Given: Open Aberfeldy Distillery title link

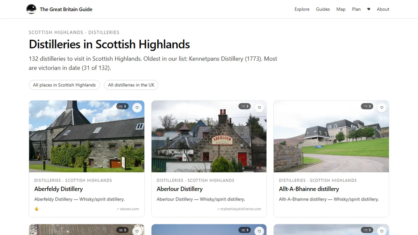Looking at the screenshot, I should (59, 189).
